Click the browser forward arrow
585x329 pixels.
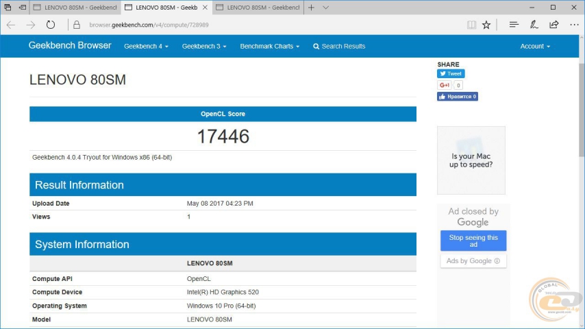click(x=31, y=25)
